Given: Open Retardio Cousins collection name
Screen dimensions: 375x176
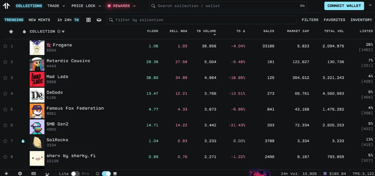Looking at the screenshot, I should click(x=68, y=61).
